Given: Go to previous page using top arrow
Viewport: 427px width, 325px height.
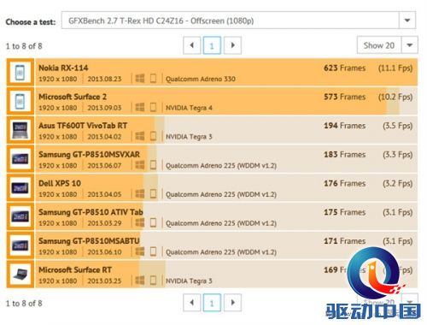Looking at the screenshot, I should coord(192,45).
